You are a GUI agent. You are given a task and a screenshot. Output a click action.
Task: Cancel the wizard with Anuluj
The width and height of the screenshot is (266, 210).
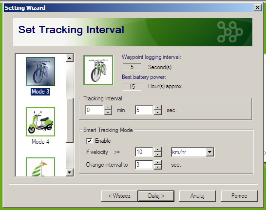[x=197, y=196]
